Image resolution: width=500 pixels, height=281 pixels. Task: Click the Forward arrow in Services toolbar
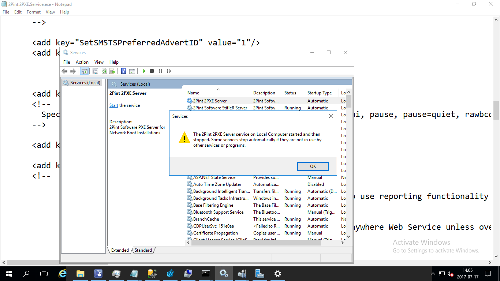(73, 71)
